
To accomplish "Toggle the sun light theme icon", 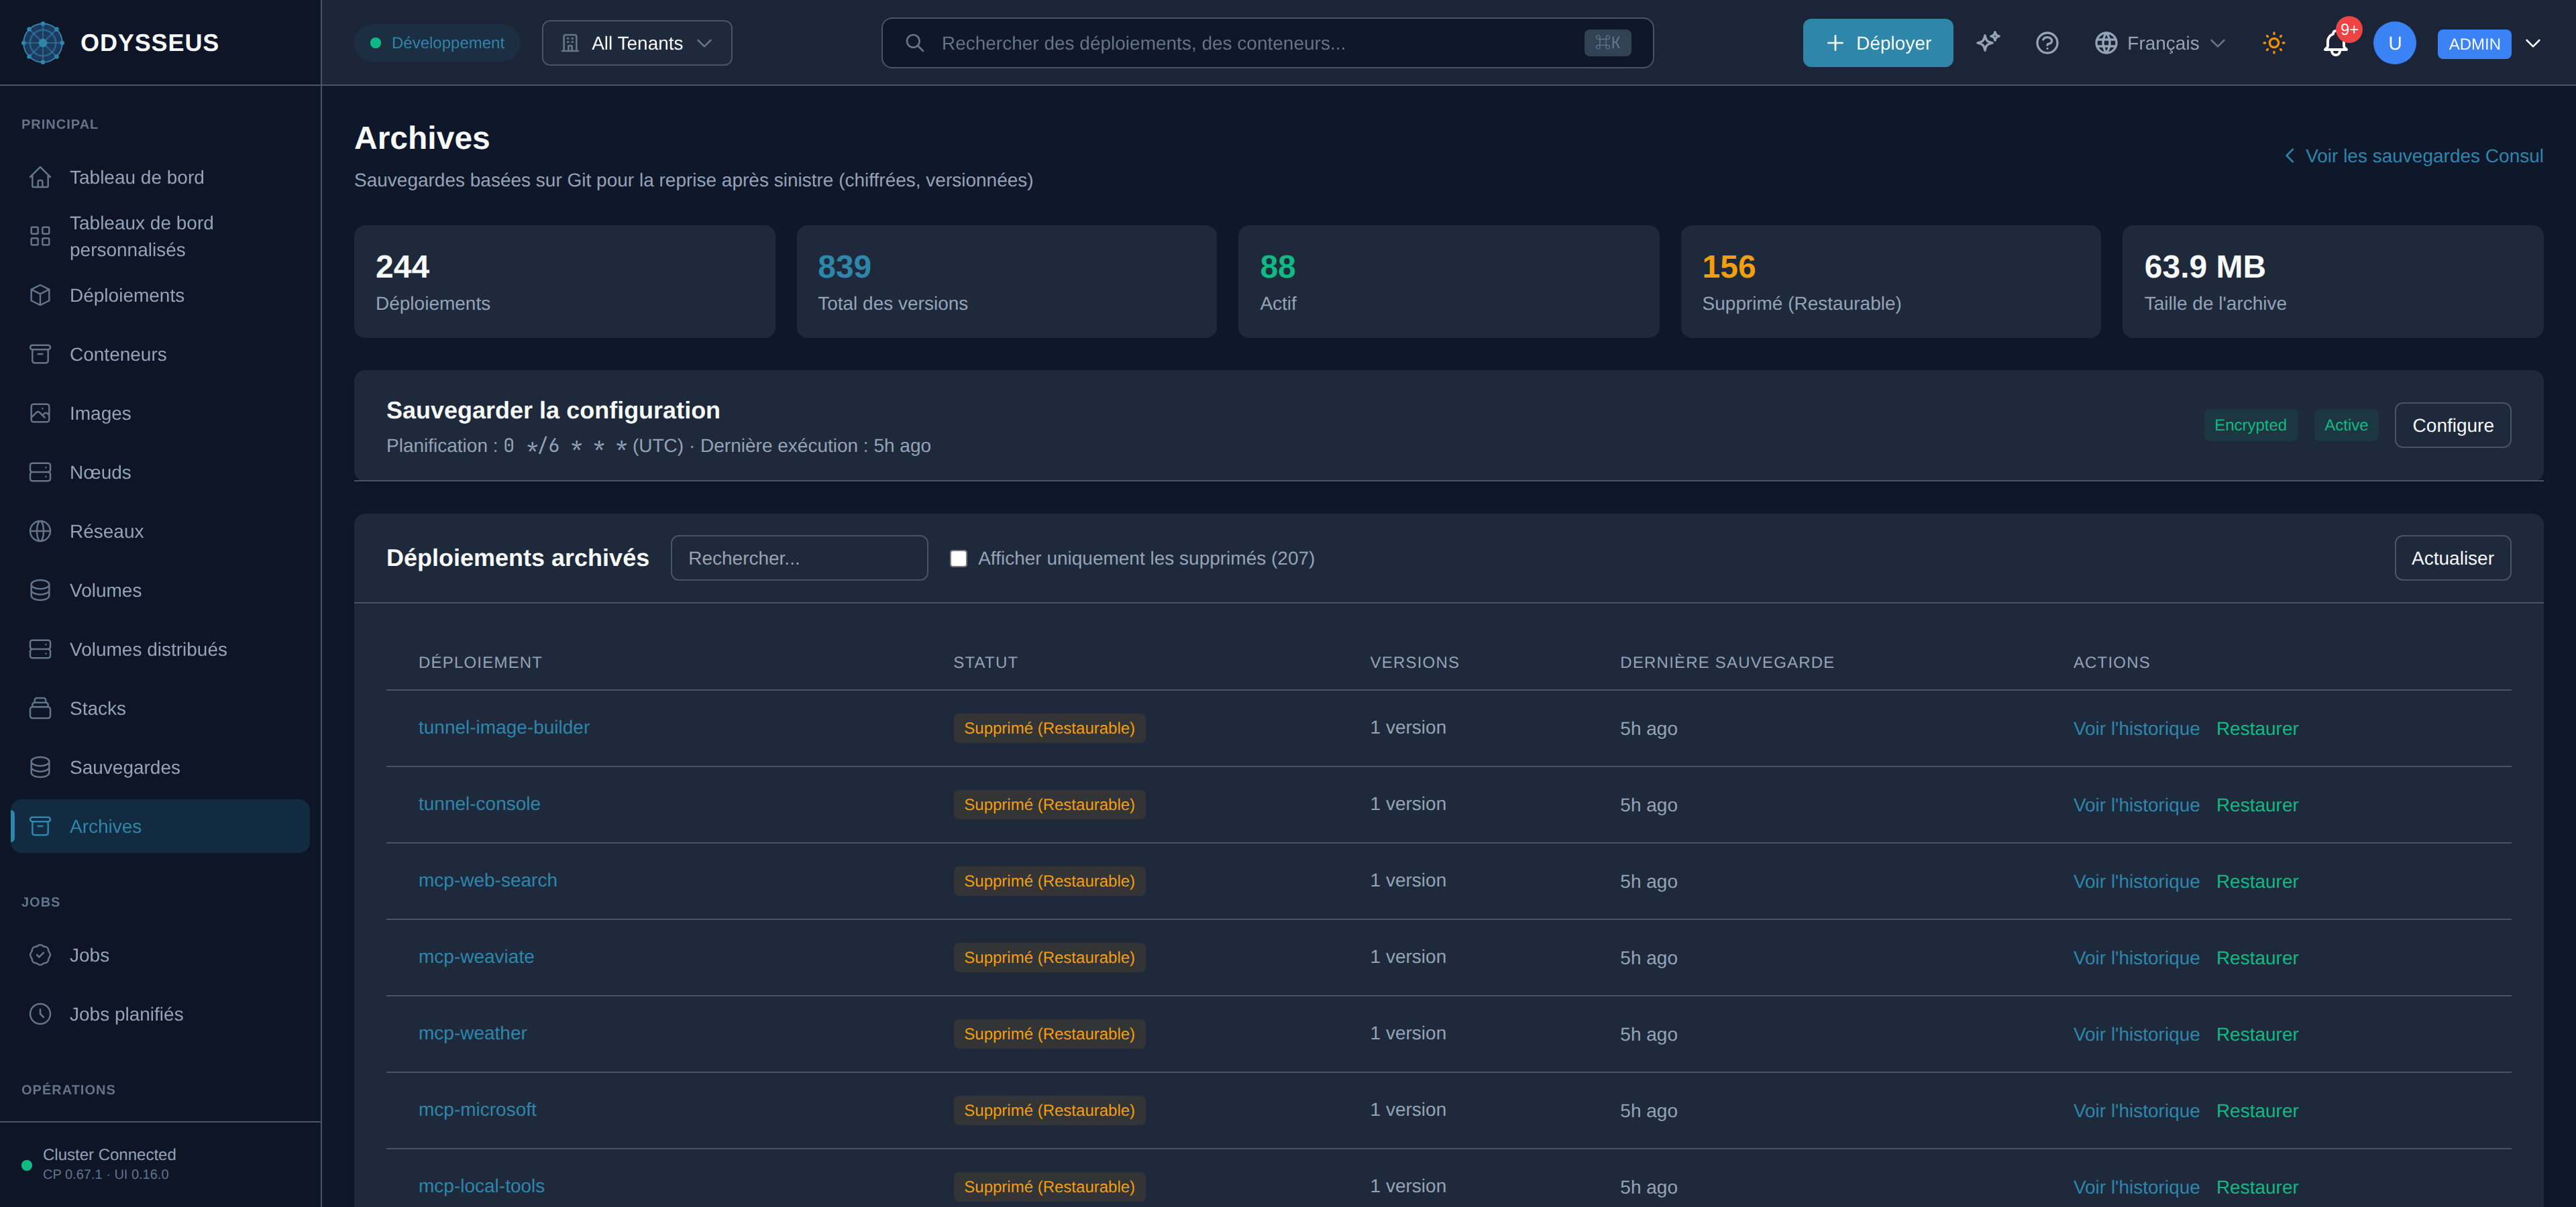I will tap(2274, 43).
